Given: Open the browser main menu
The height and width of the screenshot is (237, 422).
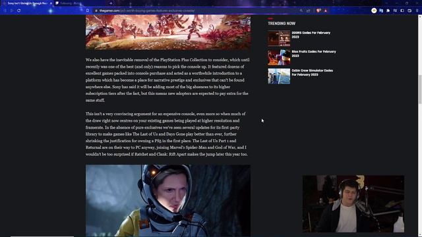Looking at the screenshot, I should click(417, 11).
